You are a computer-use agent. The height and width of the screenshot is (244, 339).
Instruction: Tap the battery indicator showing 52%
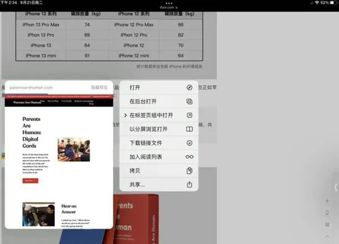tap(329, 3)
